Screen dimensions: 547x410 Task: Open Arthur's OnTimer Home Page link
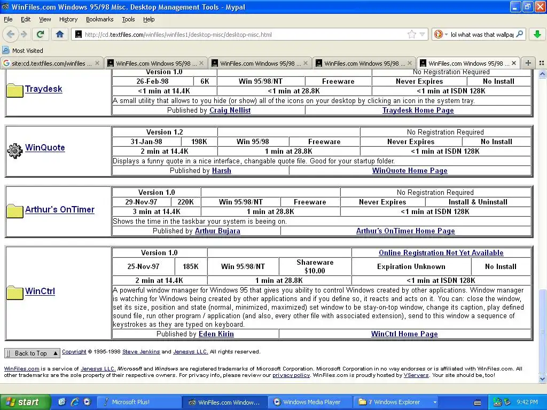405,231
